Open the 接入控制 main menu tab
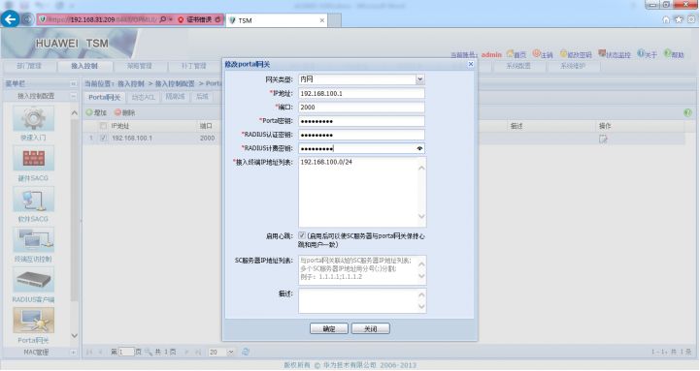The width and height of the screenshot is (700, 371). tap(84, 66)
